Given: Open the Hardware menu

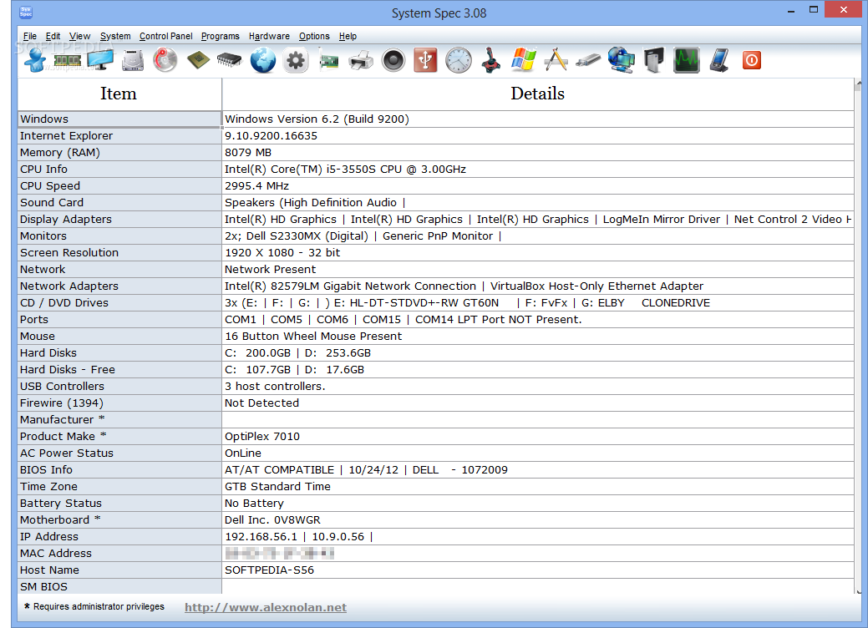Looking at the screenshot, I should [269, 36].
